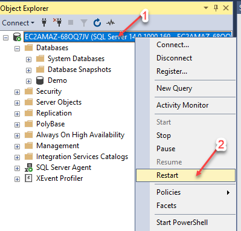Click the Server Objects folder icon

coord(28,102)
